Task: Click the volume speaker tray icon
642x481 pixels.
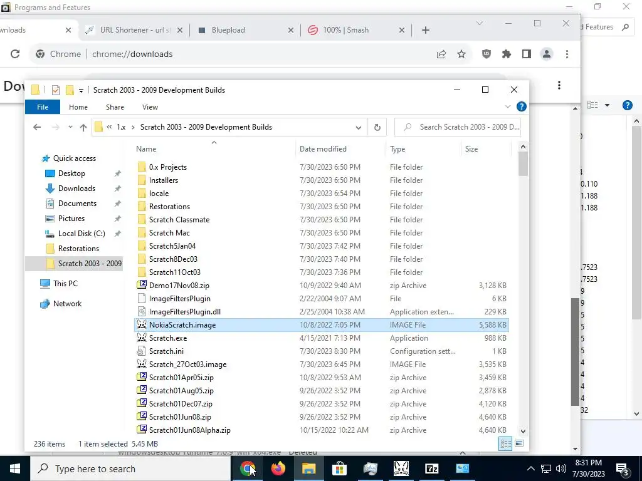Action: pyautogui.click(x=561, y=468)
